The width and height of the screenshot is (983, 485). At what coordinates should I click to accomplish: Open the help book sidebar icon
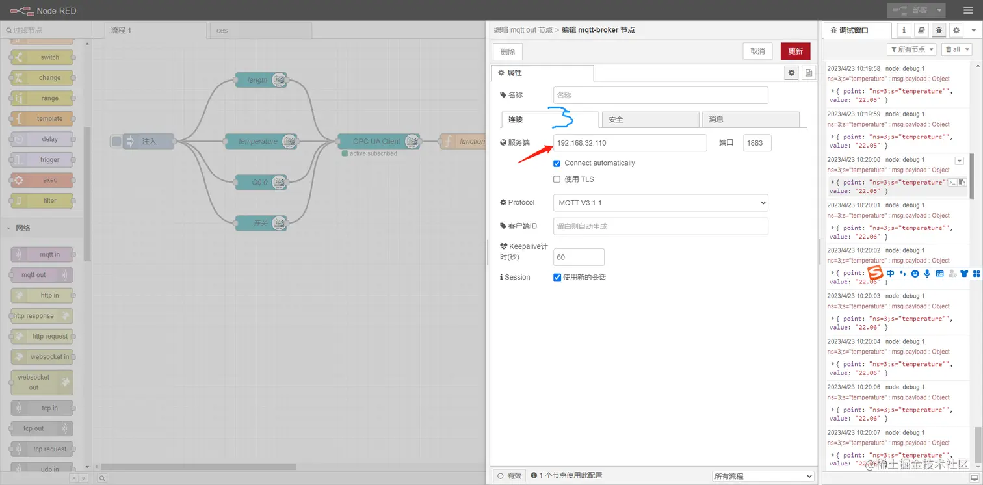click(921, 30)
